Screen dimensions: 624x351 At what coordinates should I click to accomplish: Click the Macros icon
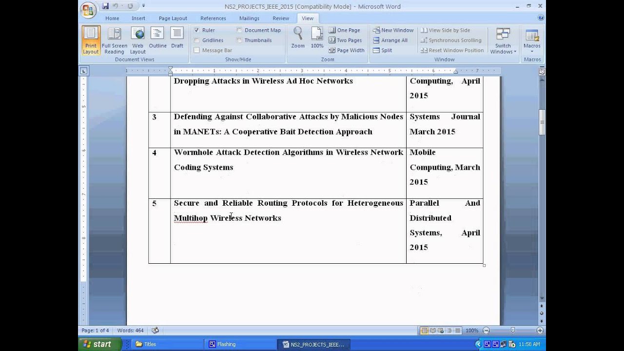[x=532, y=35]
